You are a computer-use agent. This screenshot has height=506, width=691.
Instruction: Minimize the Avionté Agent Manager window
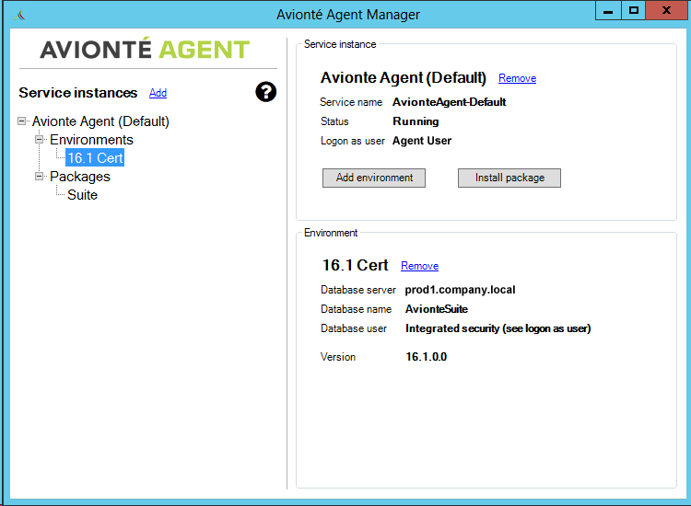tap(608, 10)
